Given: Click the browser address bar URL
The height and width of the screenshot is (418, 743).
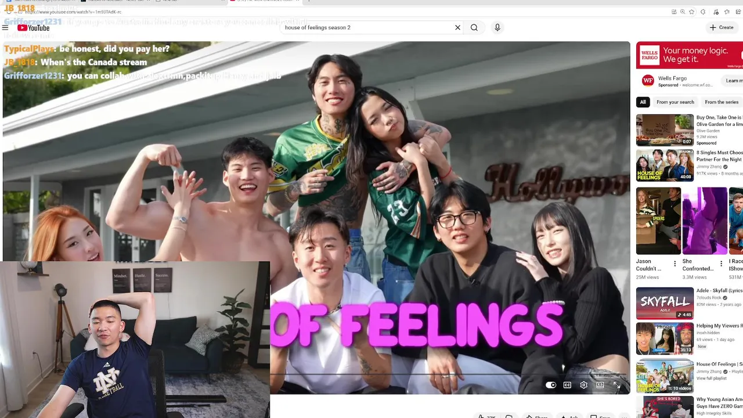Looking at the screenshot, I should (x=73, y=12).
